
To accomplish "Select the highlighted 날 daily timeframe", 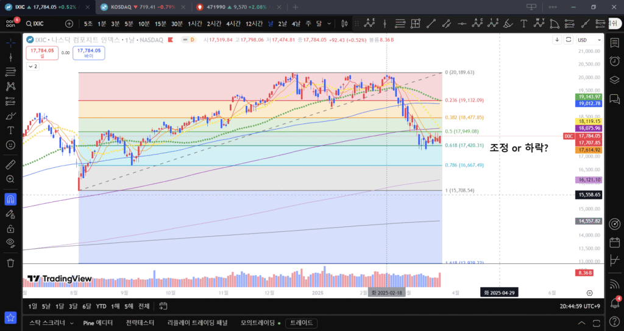I will pos(271,24).
